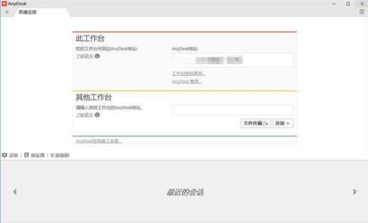
Task: Click 了解更多 link under 其他工作台
Action: [84, 115]
